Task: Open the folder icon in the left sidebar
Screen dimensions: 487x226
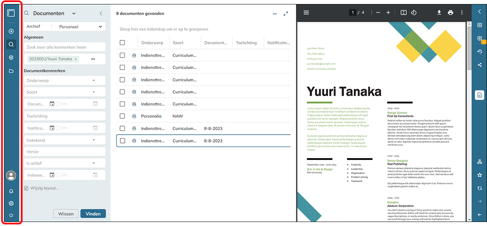Action: click(11, 71)
